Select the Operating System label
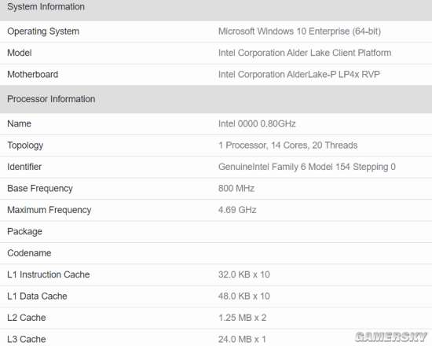This screenshot has height=346, width=432. point(43,31)
